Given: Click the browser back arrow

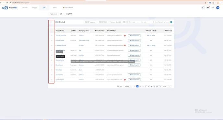Looking at the screenshot, I should pyautogui.click(x=1, y=3).
